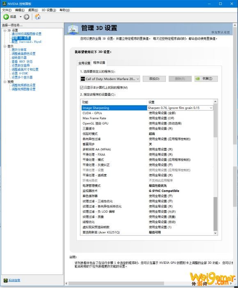Select 通过预览调整图像设置 in tree
The height and width of the screenshot is (288, 238).
(27, 34)
